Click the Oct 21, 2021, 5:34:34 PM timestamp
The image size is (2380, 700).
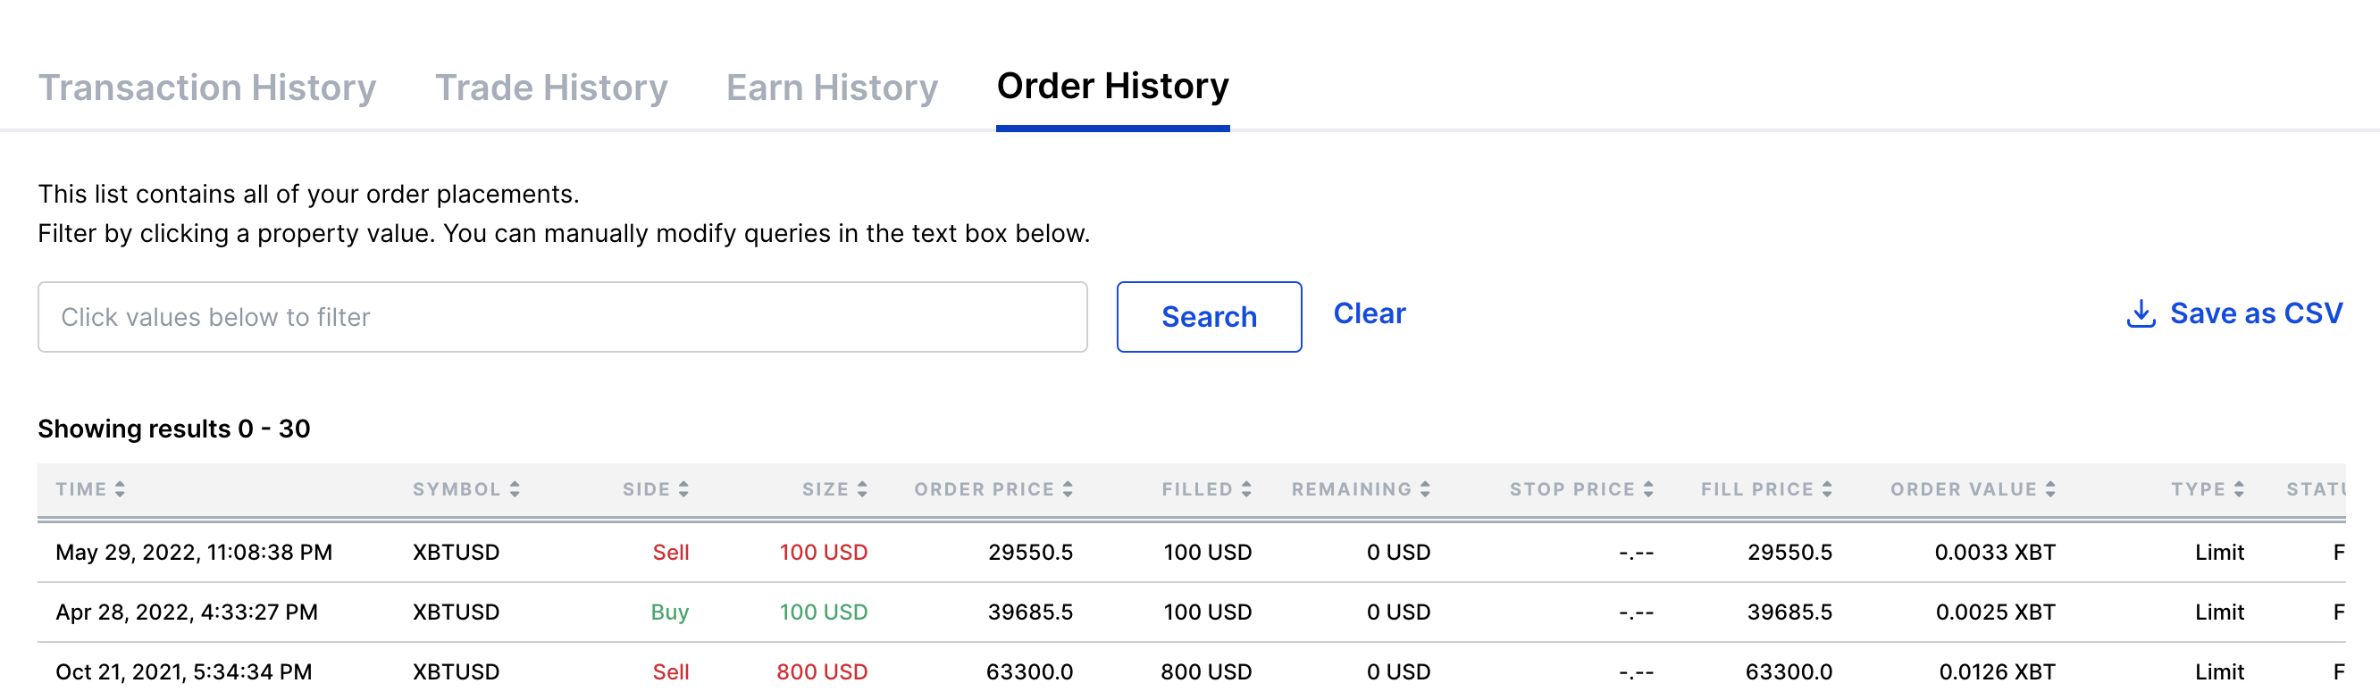(184, 672)
